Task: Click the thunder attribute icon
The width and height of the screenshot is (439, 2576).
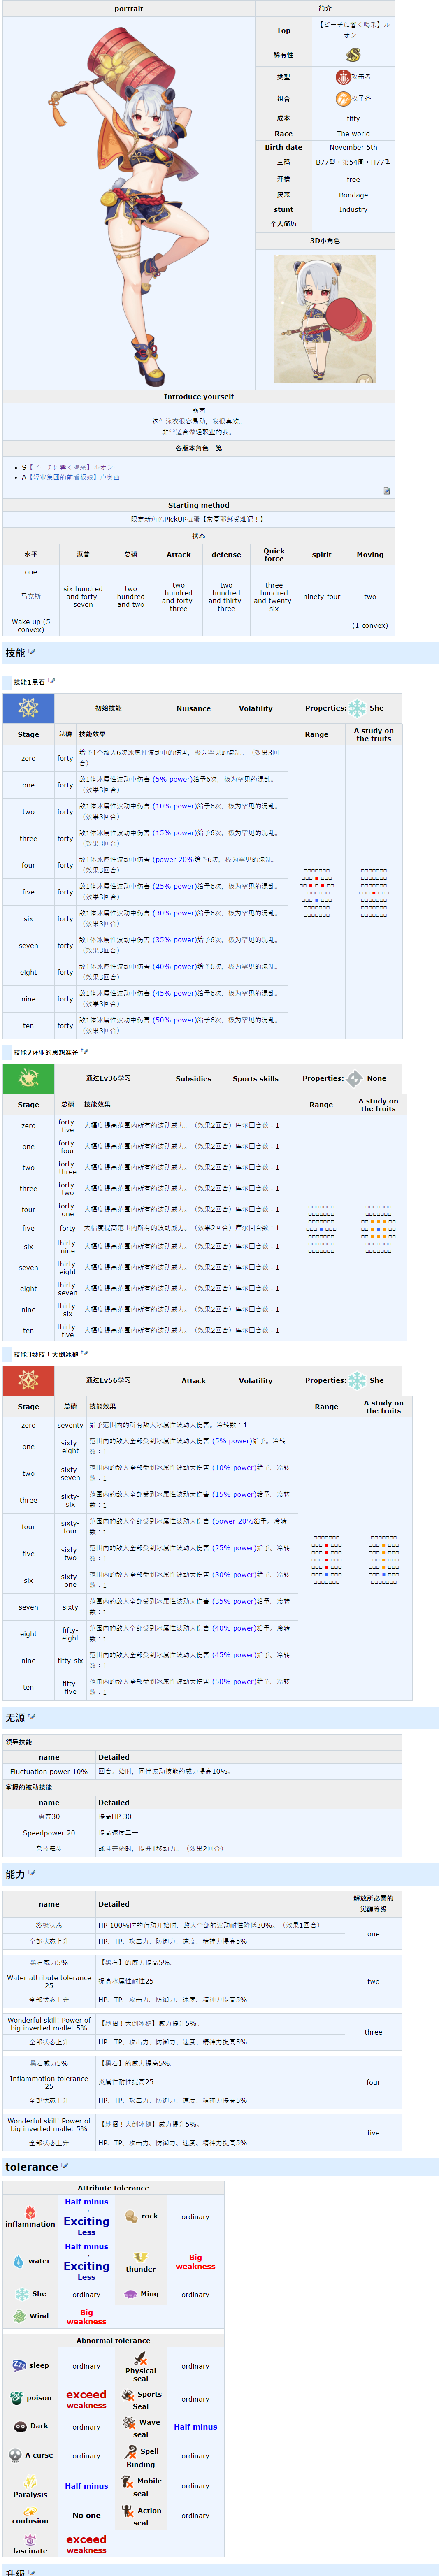Action: [x=140, y=2257]
